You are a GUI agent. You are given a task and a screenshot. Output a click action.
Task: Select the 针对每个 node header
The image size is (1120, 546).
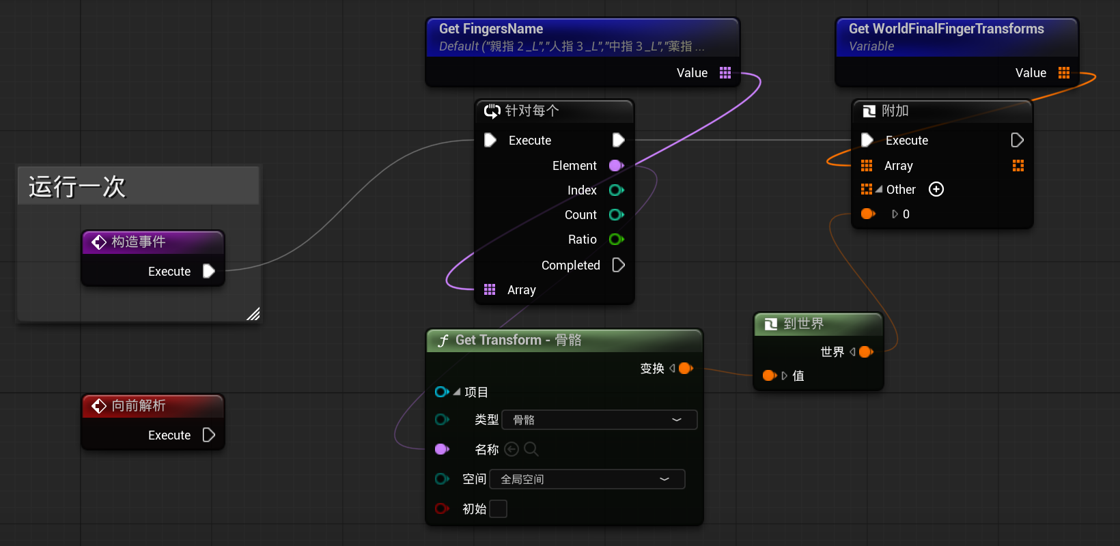[x=554, y=111]
